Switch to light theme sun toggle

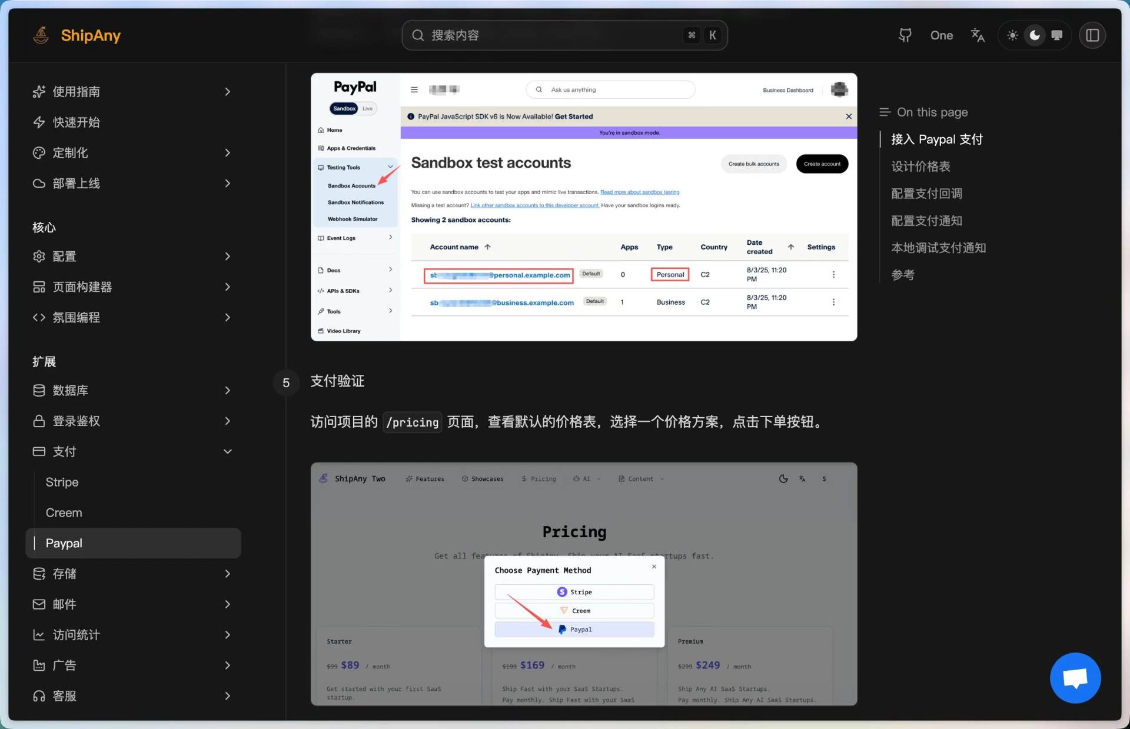(x=1012, y=35)
